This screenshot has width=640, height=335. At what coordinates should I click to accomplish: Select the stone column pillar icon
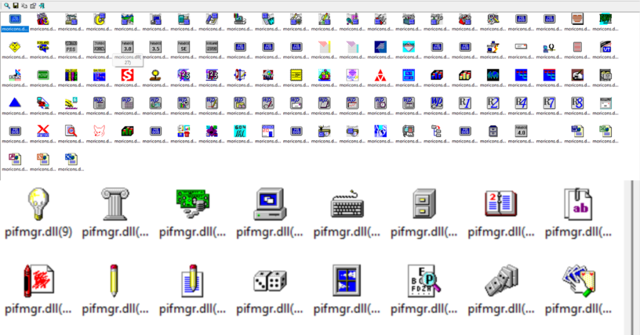(x=115, y=204)
